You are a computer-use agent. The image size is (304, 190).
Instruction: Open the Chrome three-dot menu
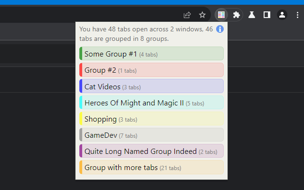[297, 15]
